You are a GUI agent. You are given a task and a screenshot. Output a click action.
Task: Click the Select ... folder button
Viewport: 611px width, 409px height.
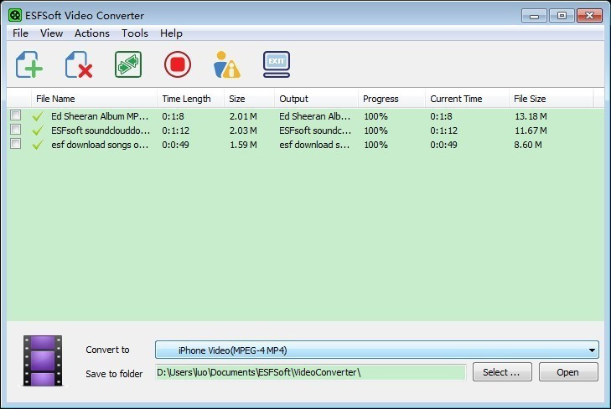click(502, 372)
